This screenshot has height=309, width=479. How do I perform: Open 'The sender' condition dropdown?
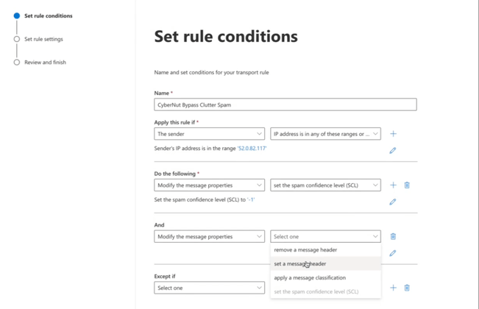[x=209, y=134]
